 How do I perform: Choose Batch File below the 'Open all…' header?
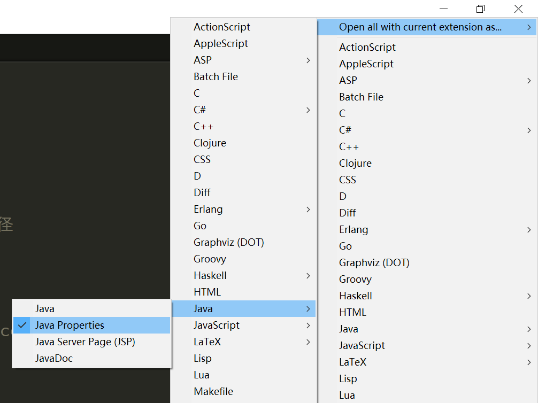[427, 97]
